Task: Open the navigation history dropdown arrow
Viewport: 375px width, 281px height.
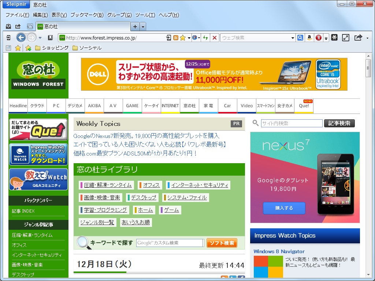Action: (40, 38)
